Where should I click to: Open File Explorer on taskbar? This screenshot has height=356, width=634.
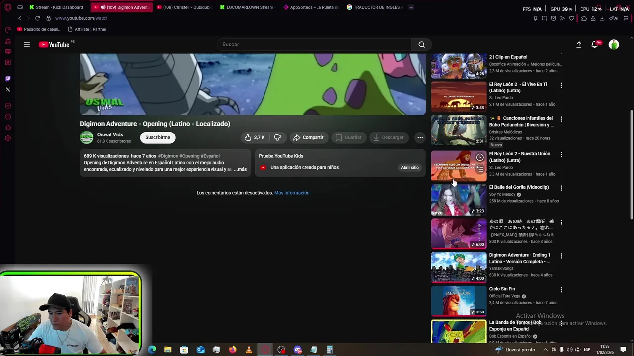click(168, 350)
